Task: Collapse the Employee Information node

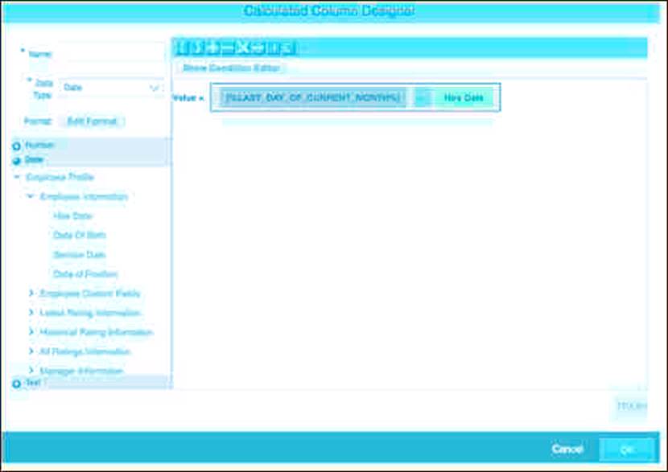Action: point(31,196)
